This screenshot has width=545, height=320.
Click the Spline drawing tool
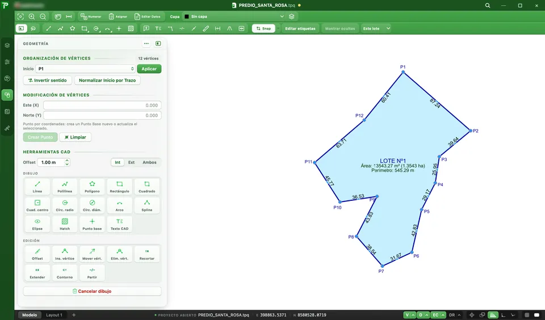147,205
